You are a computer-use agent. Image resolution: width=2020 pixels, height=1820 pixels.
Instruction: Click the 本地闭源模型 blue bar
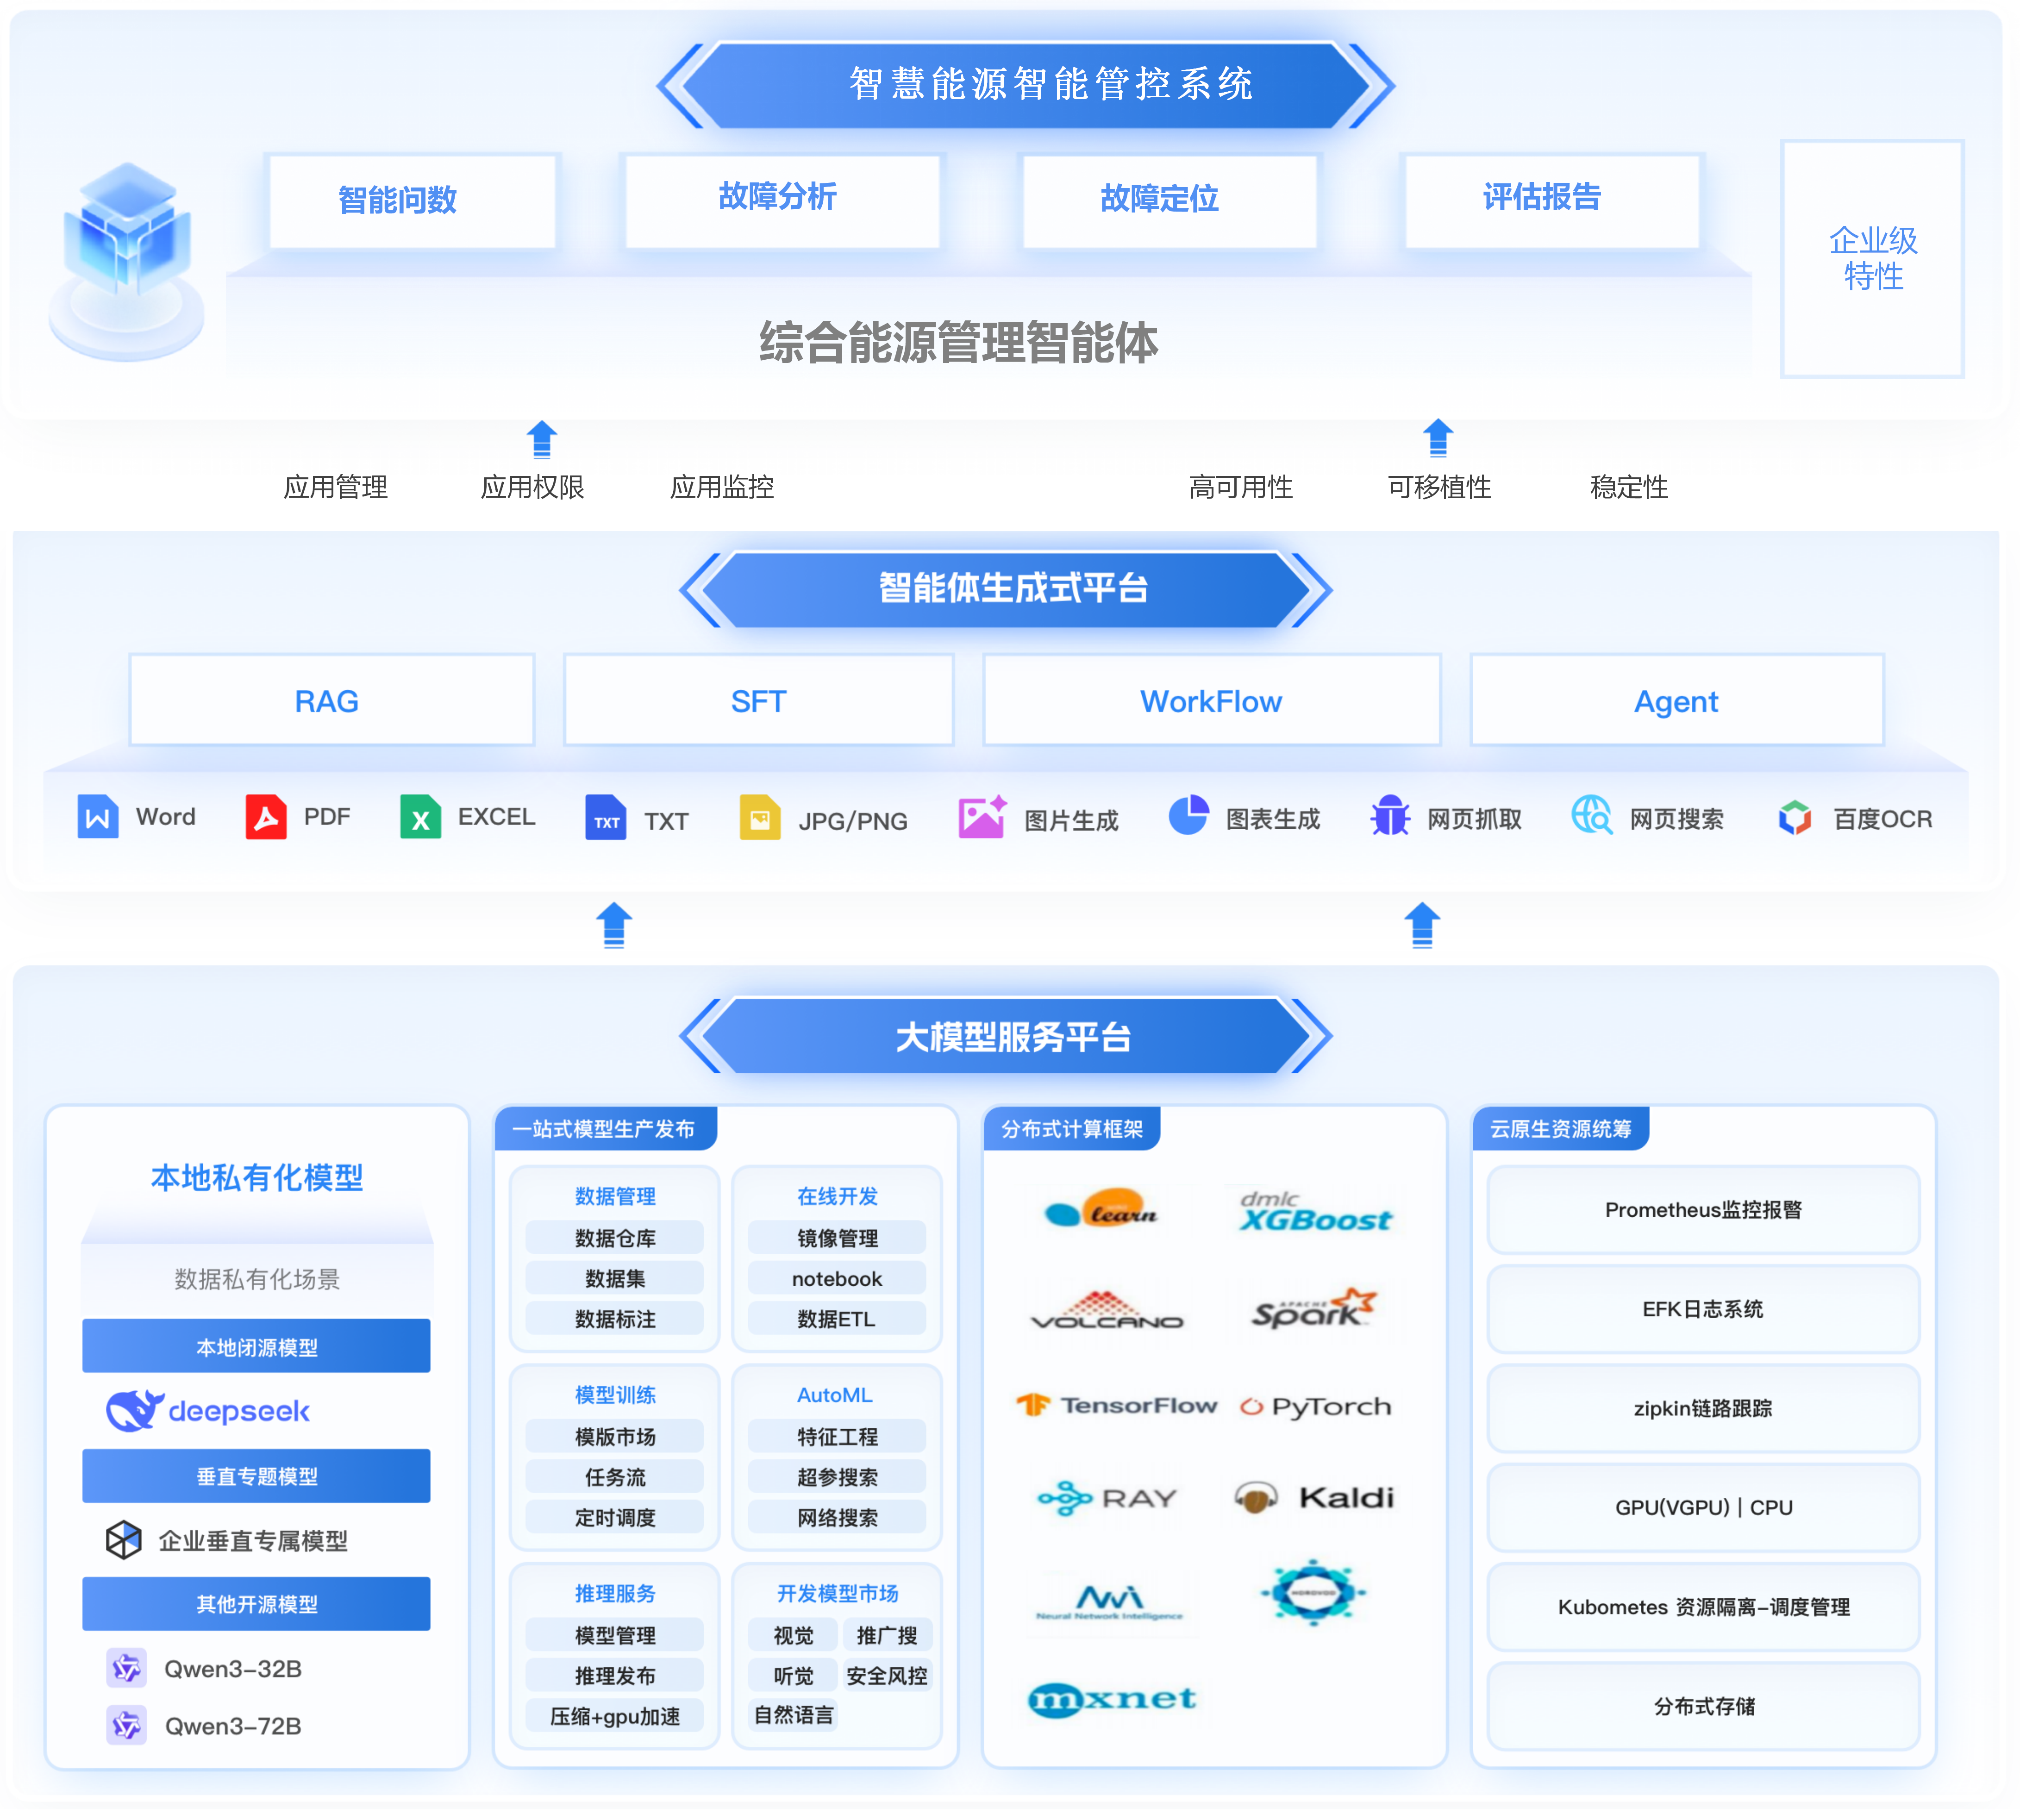[256, 1347]
